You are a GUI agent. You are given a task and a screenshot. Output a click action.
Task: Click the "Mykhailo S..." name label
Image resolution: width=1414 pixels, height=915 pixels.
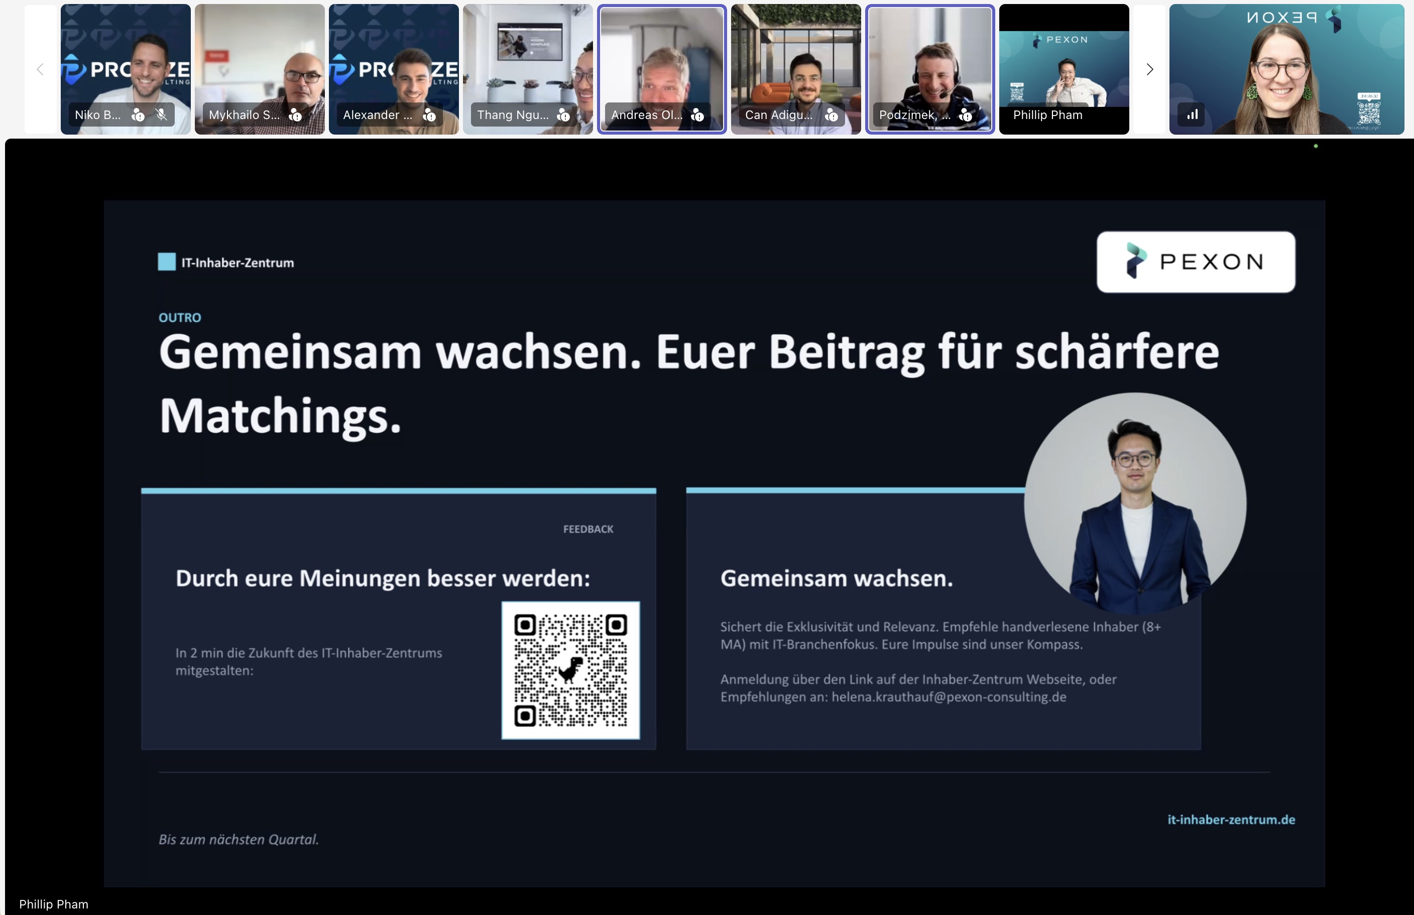[244, 115]
